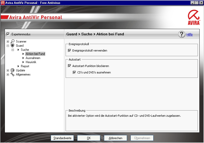204x143 pixels.
Task: Click the Ereignisprotokoll group label
Action: tap(79, 44)
